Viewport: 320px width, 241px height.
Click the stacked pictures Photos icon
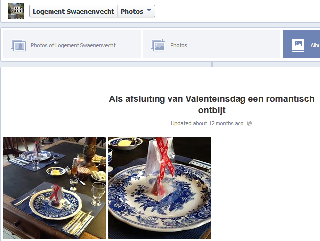[x=158, y=45]
